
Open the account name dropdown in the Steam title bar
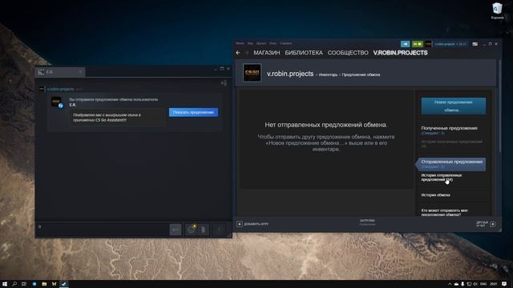(450, 44)
